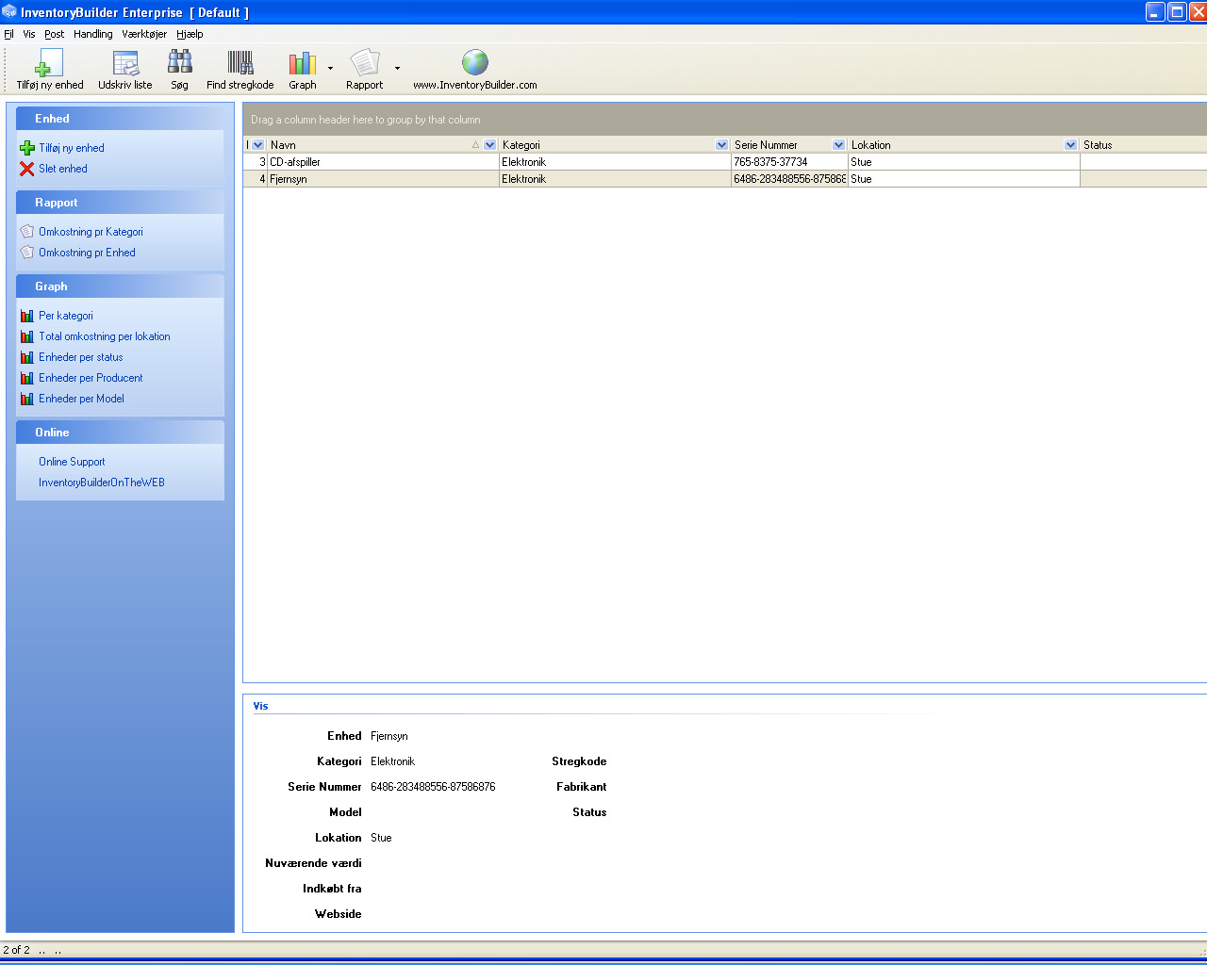This screenshot has height=965, width=1207.
Task: Open the Kategori column filter dropdown
Action: [x=721, y=145]
